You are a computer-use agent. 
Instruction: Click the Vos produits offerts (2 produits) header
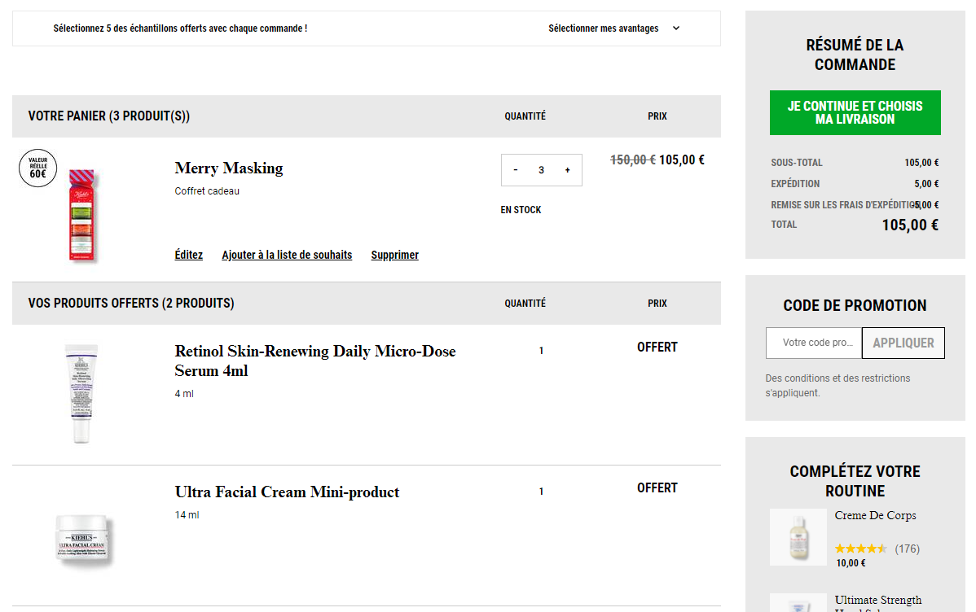click(x=131, y=303)
